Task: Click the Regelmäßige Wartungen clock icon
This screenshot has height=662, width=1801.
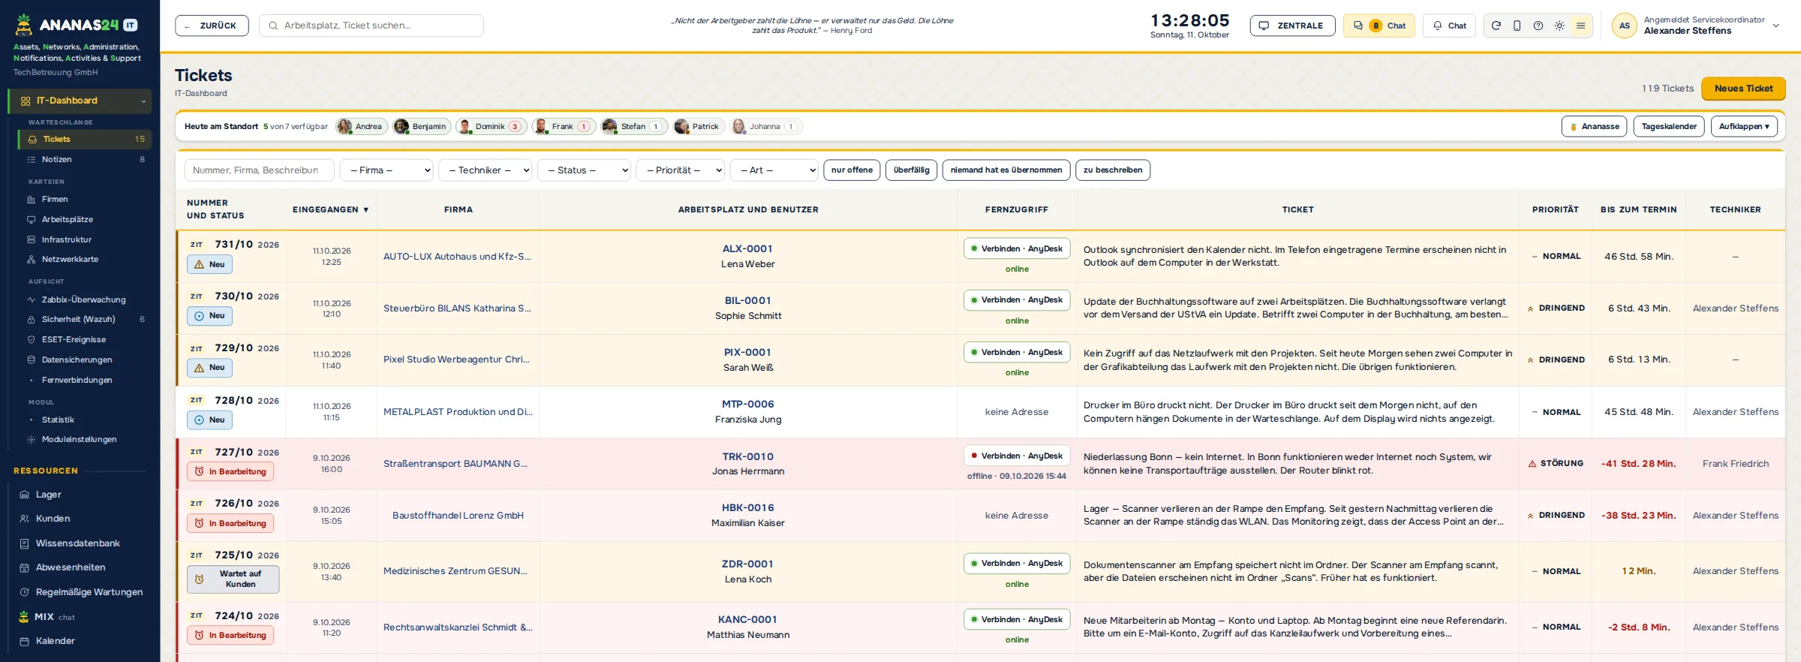Action: [24, 592]
